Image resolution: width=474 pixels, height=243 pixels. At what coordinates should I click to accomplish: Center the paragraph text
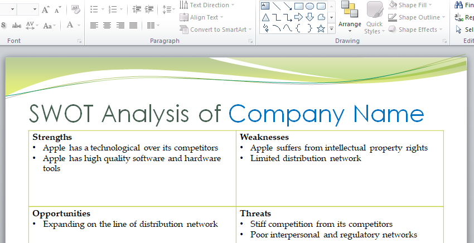pos(107,25)
